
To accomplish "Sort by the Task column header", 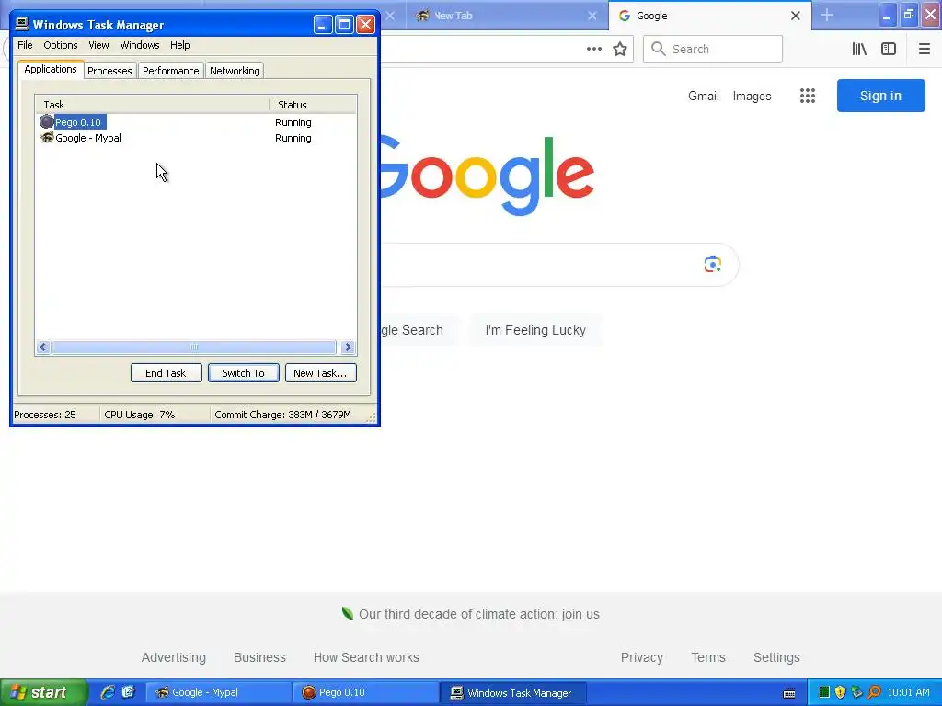I will coord(152,105).
